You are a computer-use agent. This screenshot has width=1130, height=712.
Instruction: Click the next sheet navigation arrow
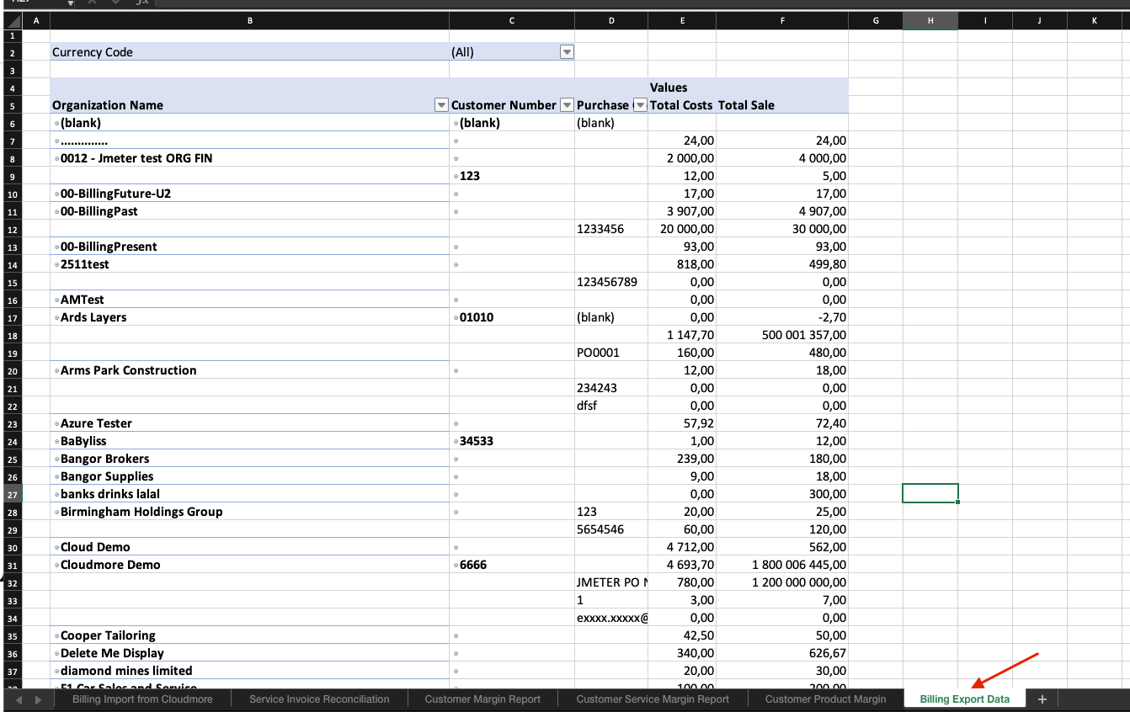(x=38, y=699)
